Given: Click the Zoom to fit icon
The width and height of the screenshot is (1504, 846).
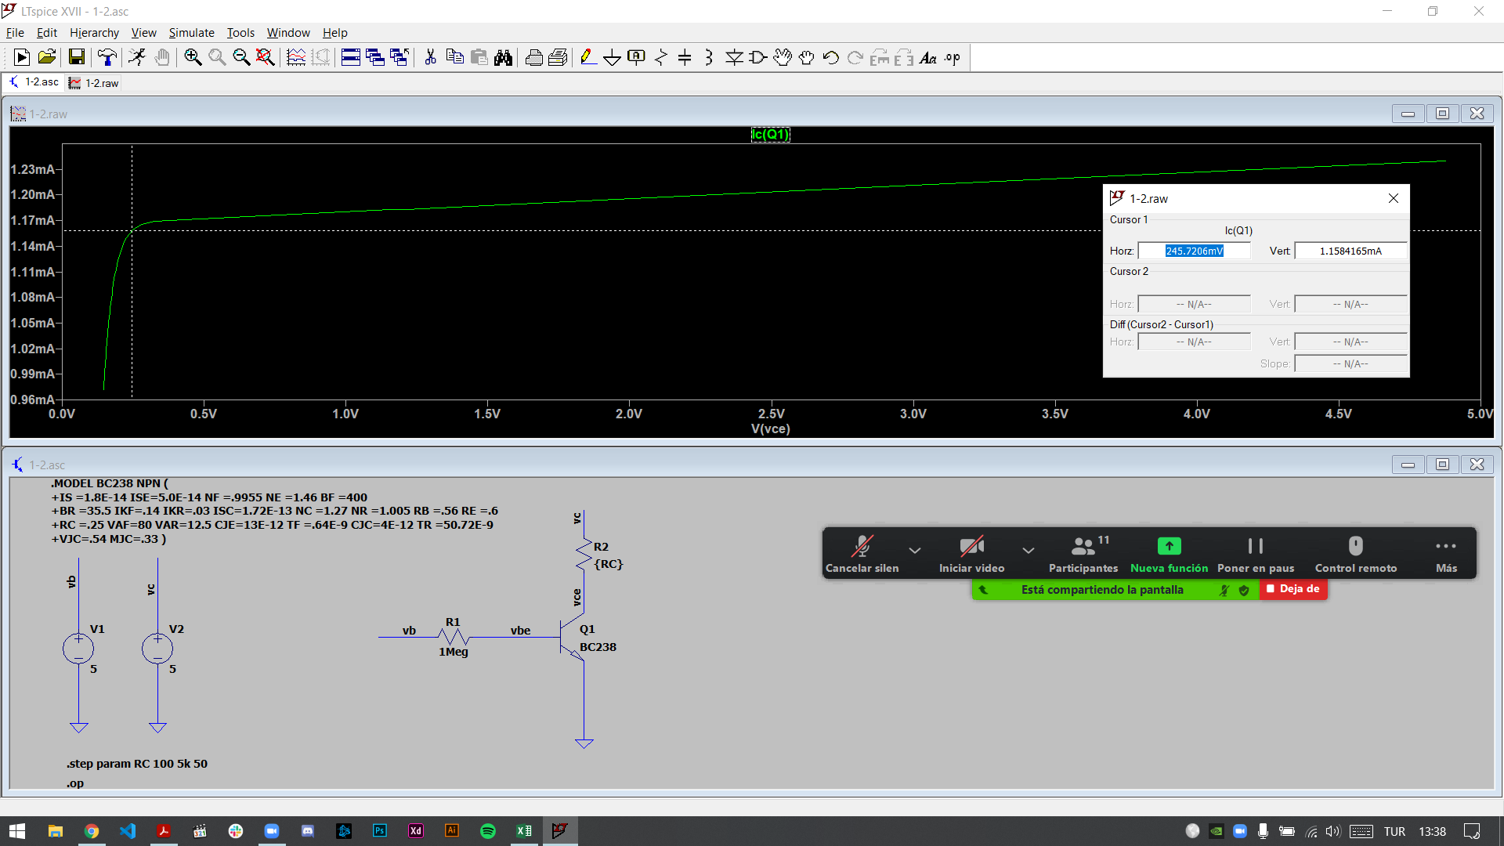Looking at the screenshot, I should click(265, 57).
